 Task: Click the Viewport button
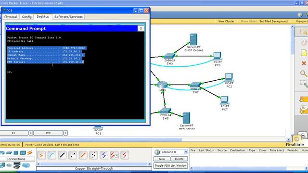coord(302,21)
